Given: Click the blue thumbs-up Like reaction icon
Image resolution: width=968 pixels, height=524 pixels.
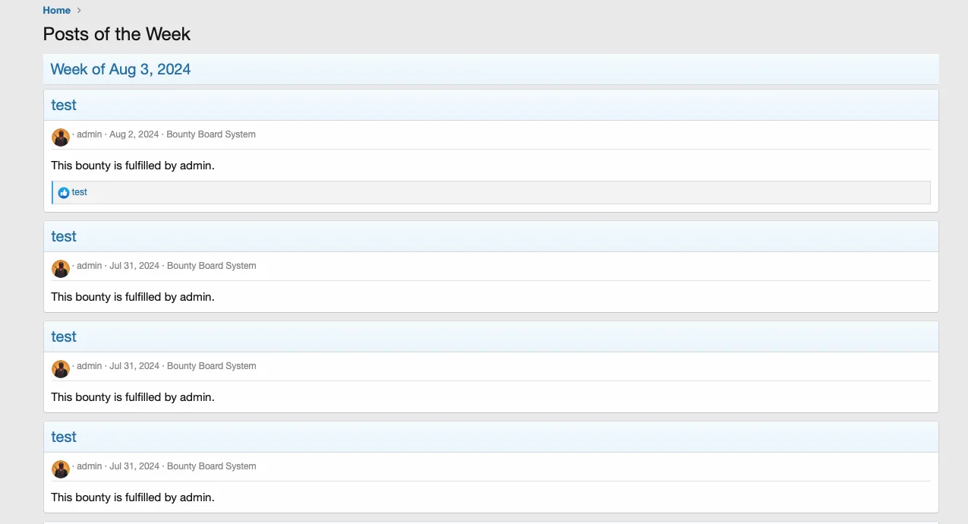Looking at the screenshot, I should click(64, 193).
